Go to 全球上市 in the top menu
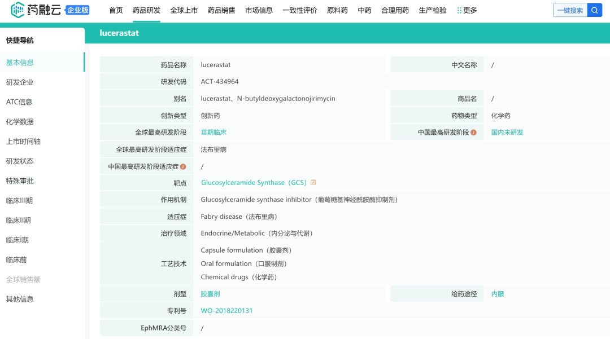The height and width of the screenshot is (339, 610). pos(184,10)
